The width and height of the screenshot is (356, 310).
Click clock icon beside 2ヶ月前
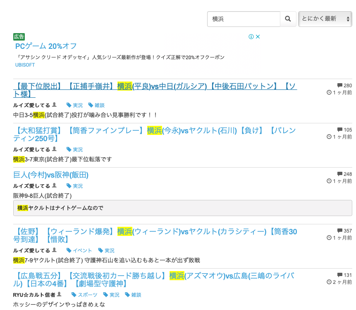pyautogui.click(x=329, y=282)
